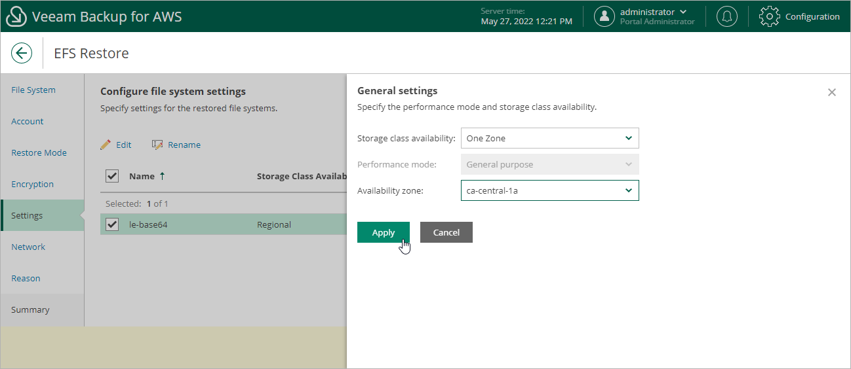
Task: Open Availability zone dropdown
Action: tap(550, 190)
